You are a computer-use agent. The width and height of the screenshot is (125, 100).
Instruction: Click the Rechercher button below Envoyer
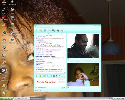[62, 82]
